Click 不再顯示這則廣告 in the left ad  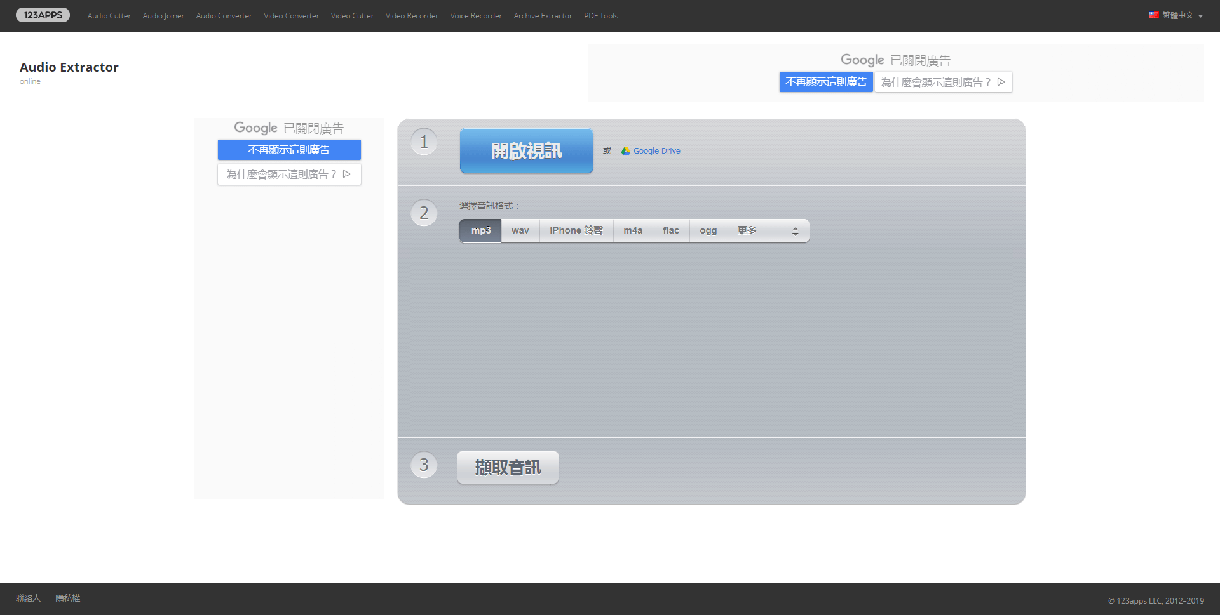pyautogui.click(x=289, y=150)
